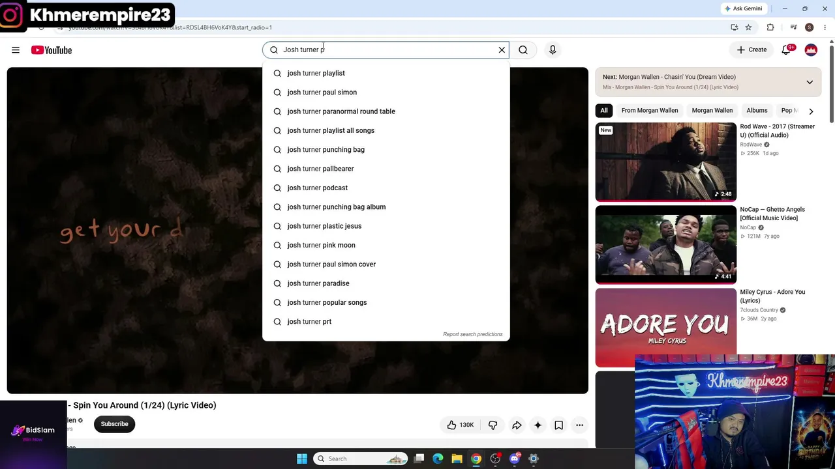Open Settings gear on the taskbar
Viewport: 835px width, 469px height.
534,459
